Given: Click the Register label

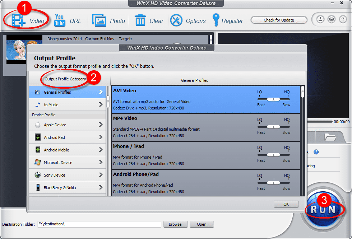Looking at the screenshot, I should tap(232, 21).
